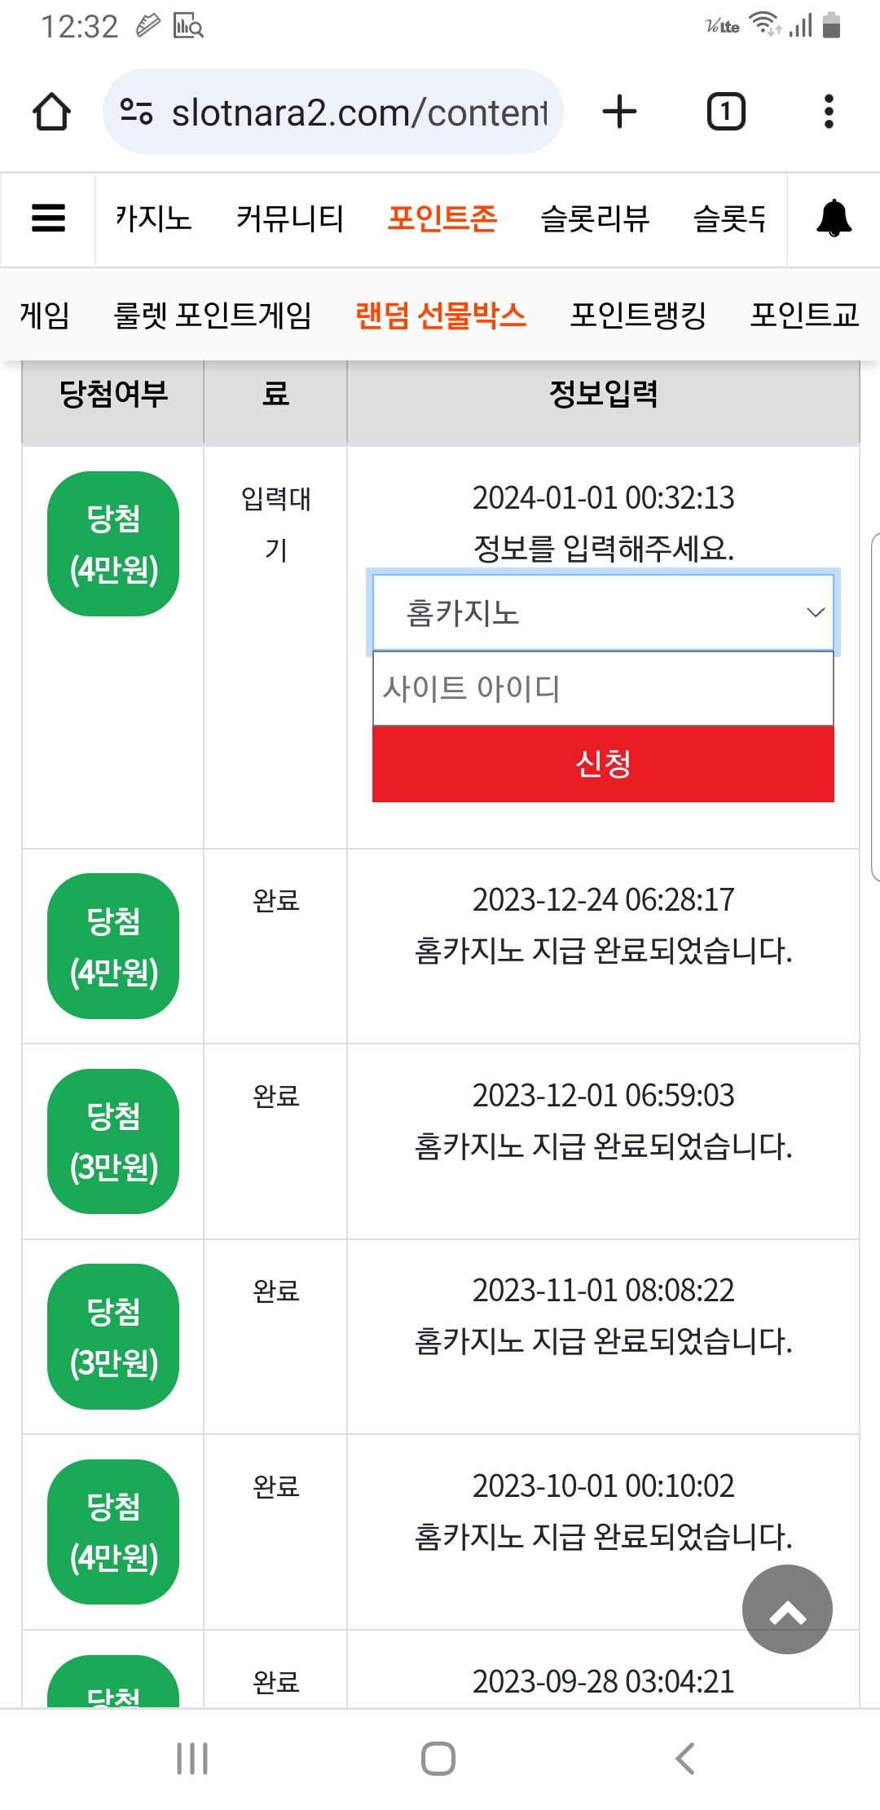Screen dimensions: 880x1810
Task: Open the tab switcher showing 1 tab
Action: click(726, 112)
